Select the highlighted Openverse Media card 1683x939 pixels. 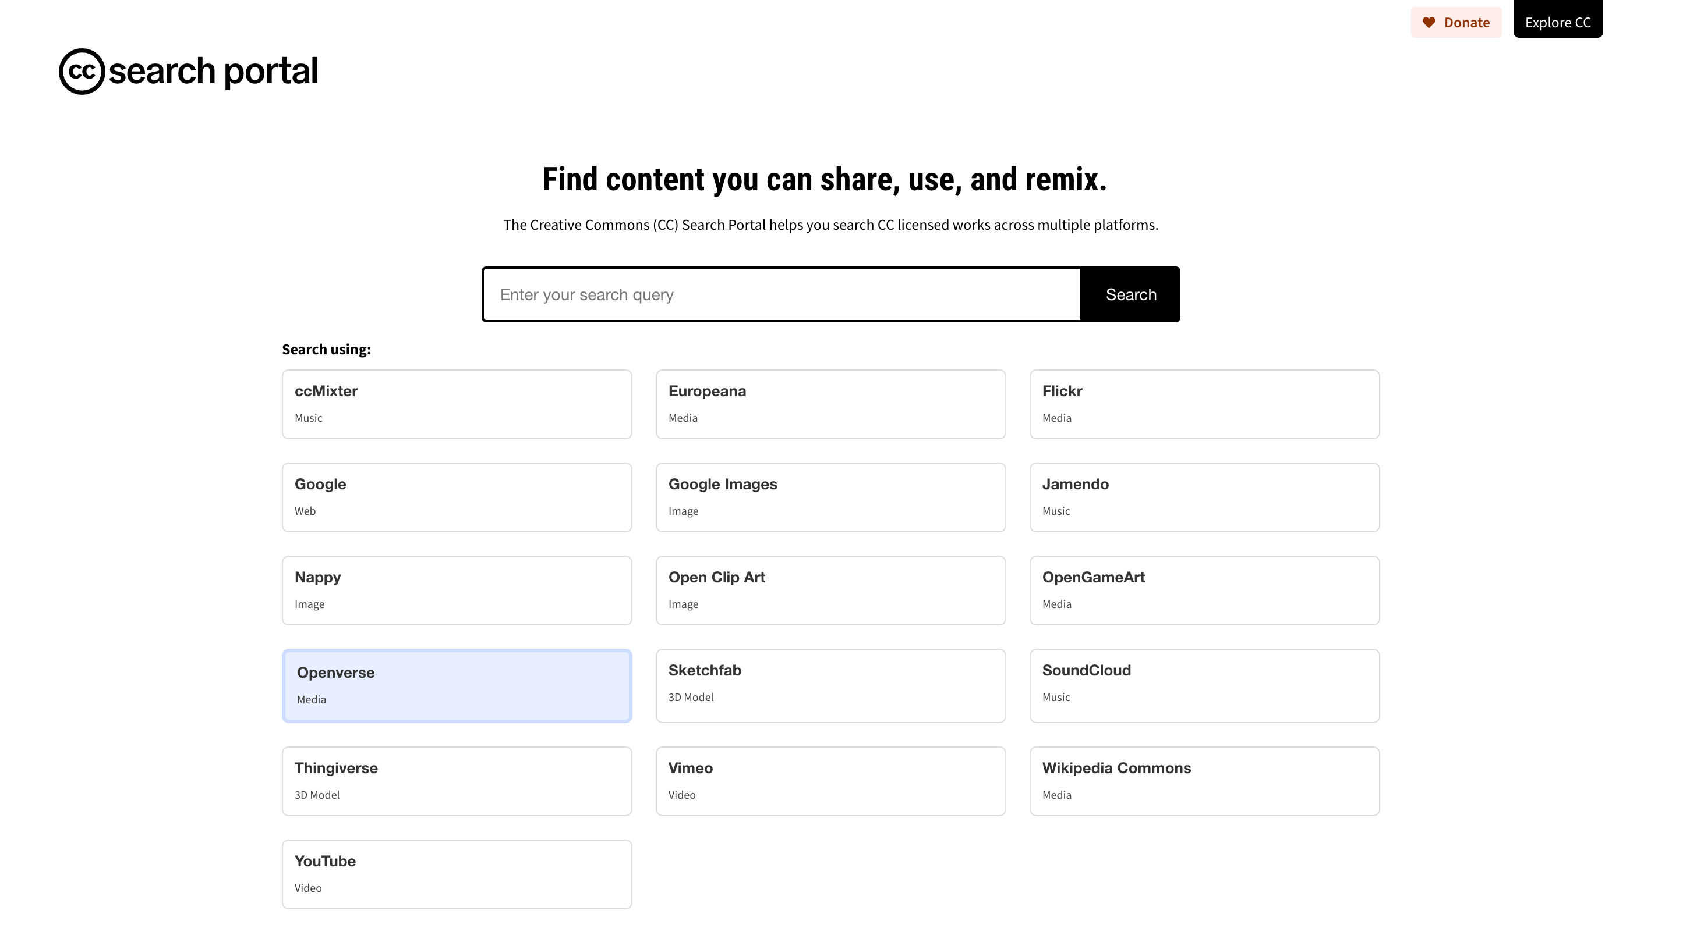tap(457, 686)
